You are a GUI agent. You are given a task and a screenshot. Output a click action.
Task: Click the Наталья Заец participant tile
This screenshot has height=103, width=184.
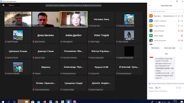[x=101, y=19]
